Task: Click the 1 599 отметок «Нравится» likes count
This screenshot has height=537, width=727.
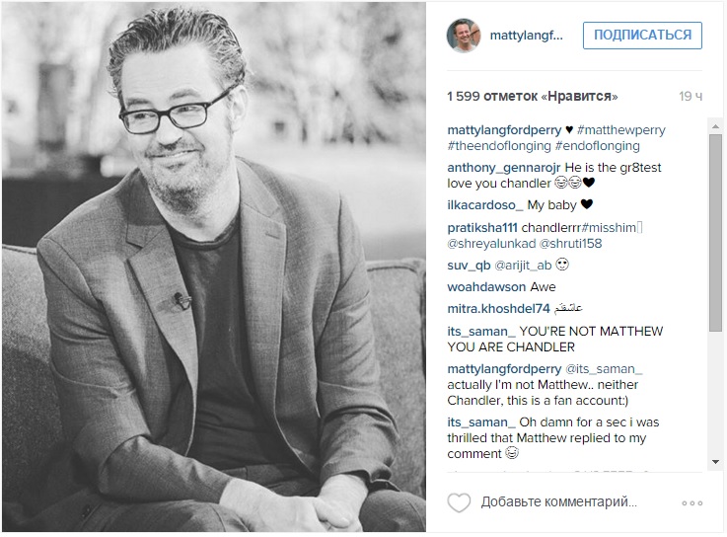Action: tap(533, 96)
